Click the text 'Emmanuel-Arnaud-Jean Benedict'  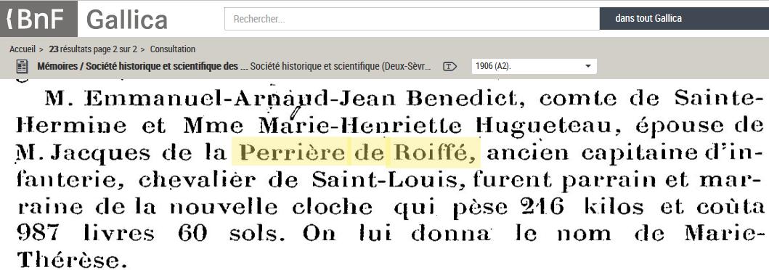[301, 99]
